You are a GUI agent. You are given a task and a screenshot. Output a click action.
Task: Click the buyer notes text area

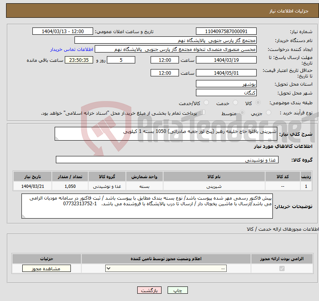click(x=147, y=206)
